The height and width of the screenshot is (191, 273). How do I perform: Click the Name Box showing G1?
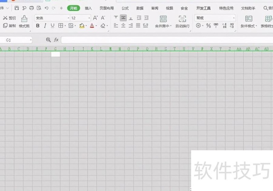[x=16, y=40]
